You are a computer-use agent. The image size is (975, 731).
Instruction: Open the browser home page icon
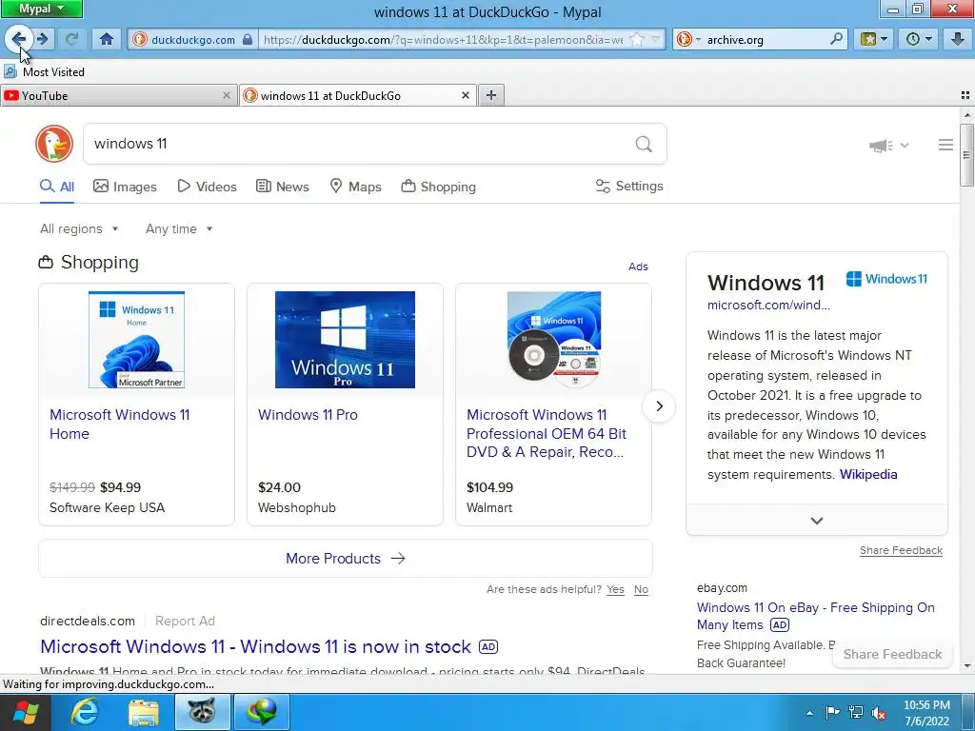click(107, 39)
